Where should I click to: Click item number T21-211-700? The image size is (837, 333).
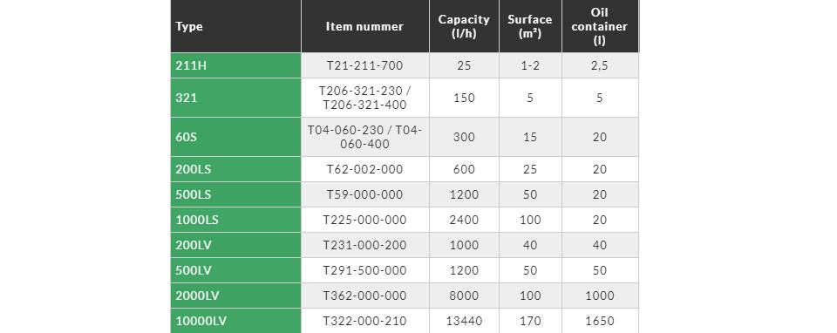point(365,65)
